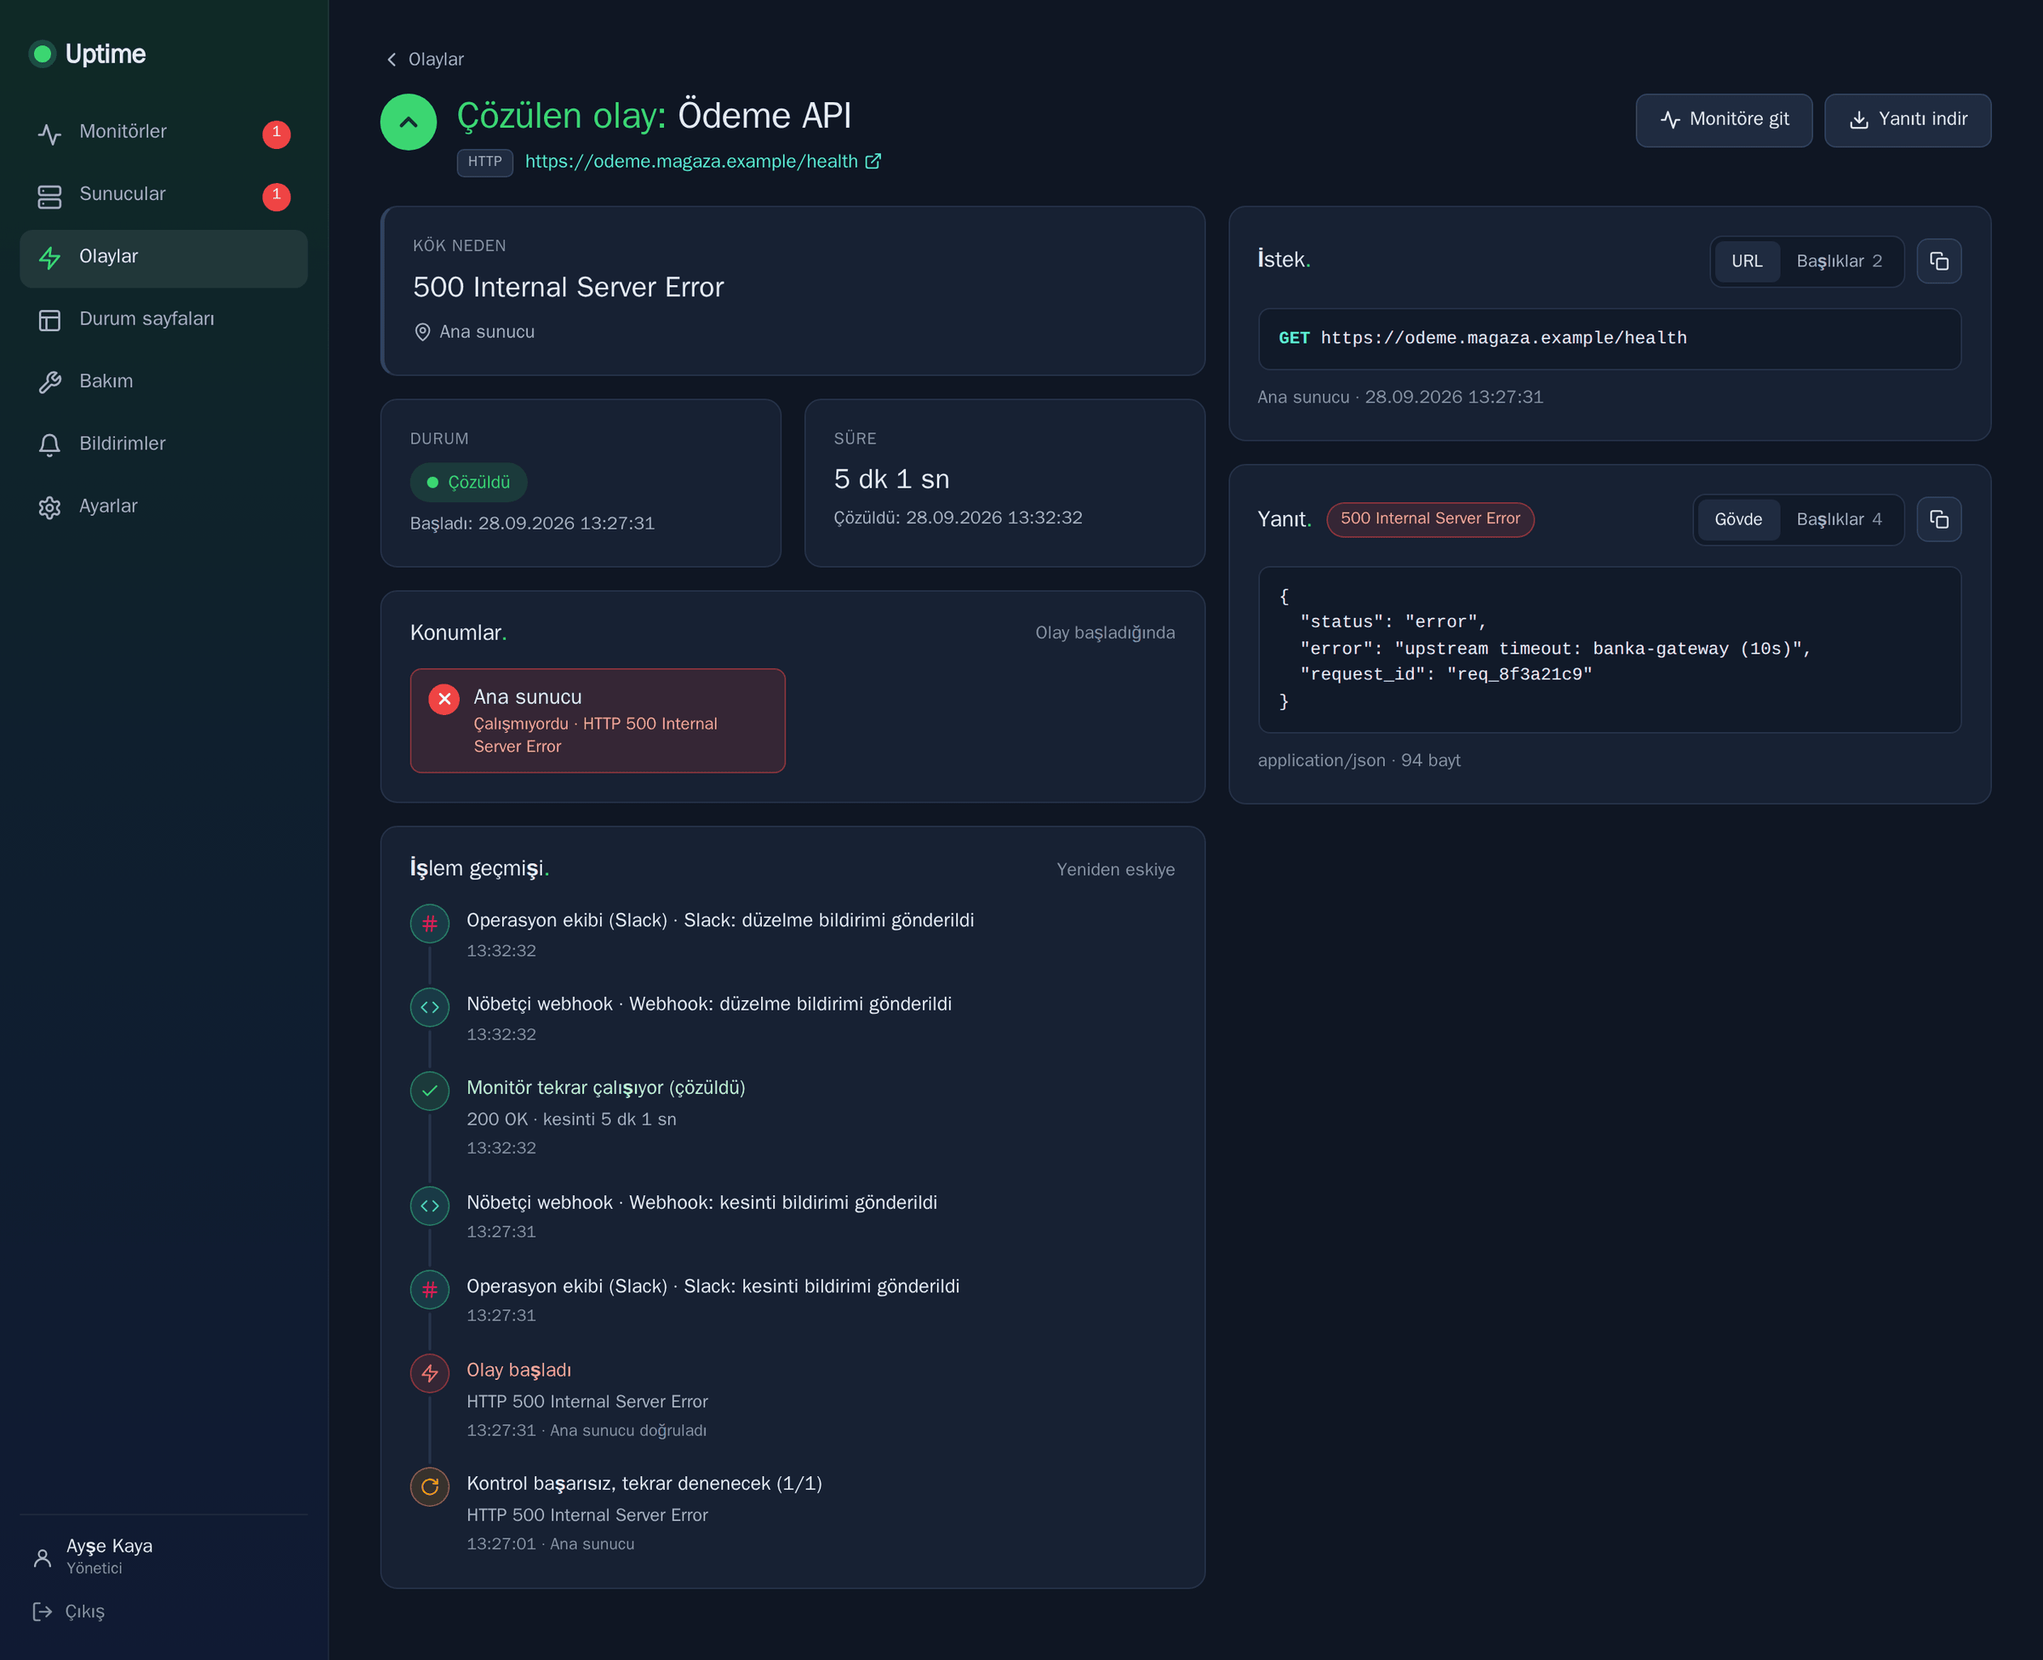Select the URL tab in İstek panel

[x=1746, y=261]
